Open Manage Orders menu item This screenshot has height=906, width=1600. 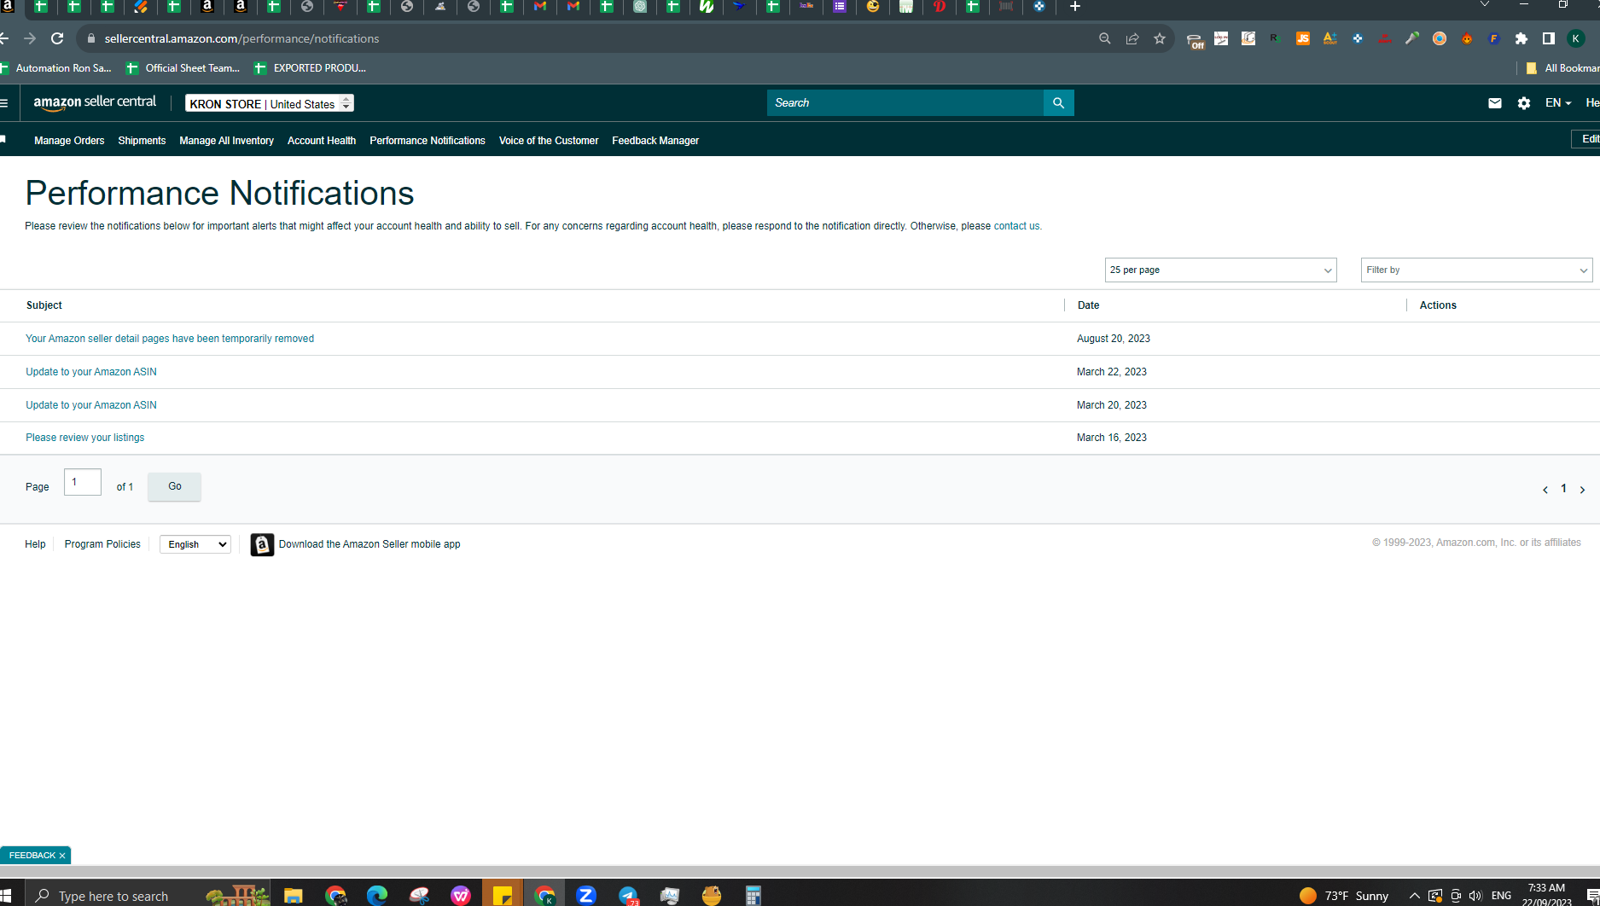[69, 141]
